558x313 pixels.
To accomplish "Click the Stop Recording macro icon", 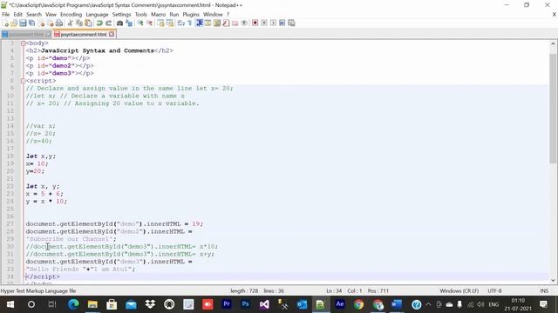I will (x=264, y=23).
